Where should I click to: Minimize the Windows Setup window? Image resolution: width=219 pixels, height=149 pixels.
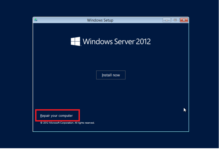[167, 20]
